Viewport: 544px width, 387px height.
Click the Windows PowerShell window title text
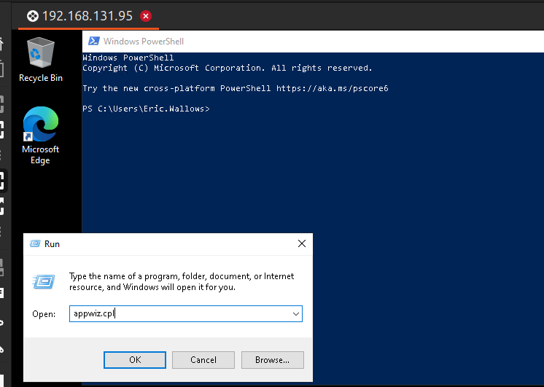pyautogui.click(x=144, y=42)
